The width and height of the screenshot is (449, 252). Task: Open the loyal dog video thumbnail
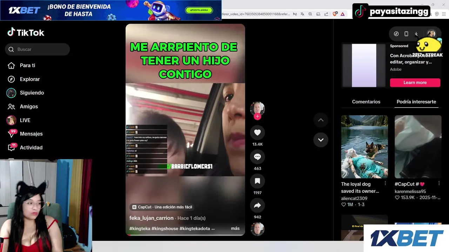click(x=364, y=147)
